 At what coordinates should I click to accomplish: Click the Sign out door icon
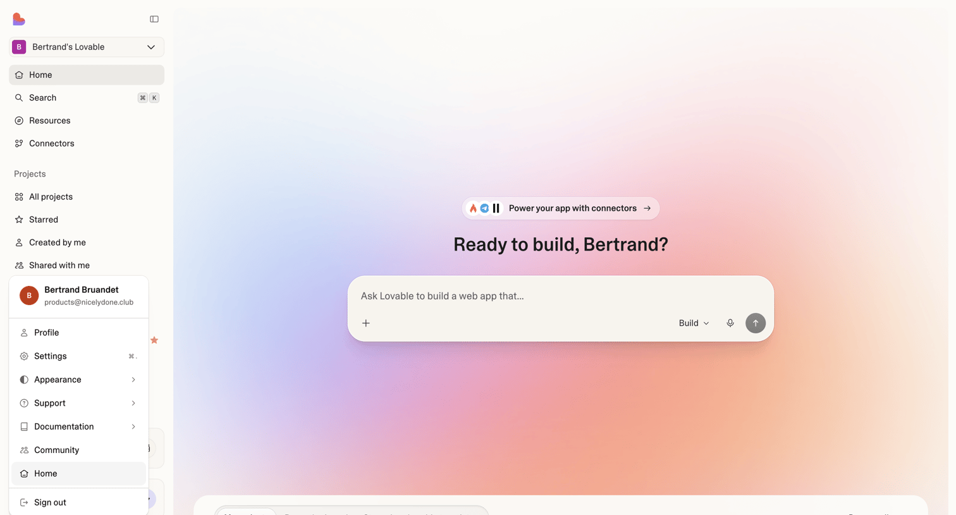(24, 502)
